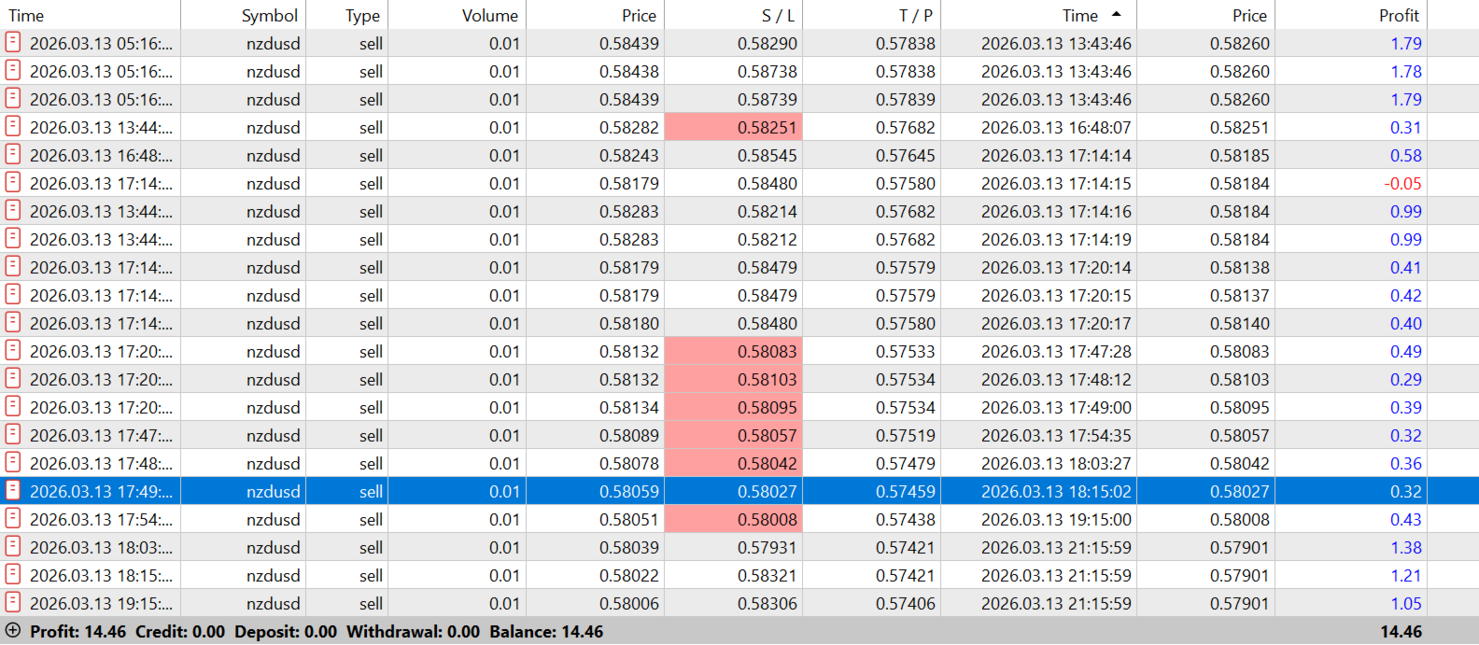
Task: Click the total 14.46 under the Profit column
Action: 1402,631
